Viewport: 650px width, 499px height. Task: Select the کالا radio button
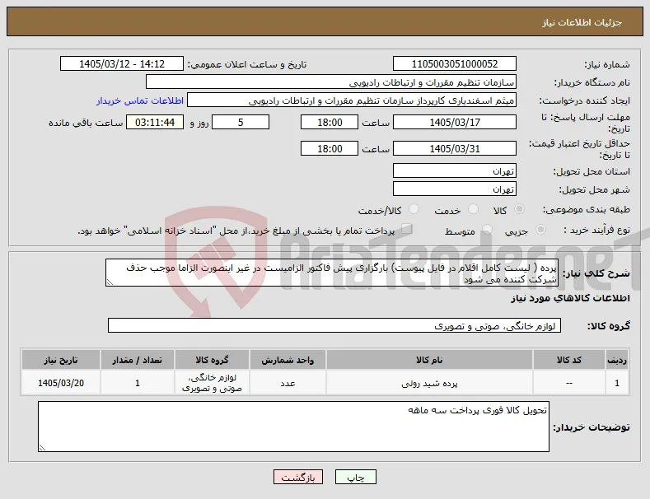pyautogui.click(x=519, y=209)
